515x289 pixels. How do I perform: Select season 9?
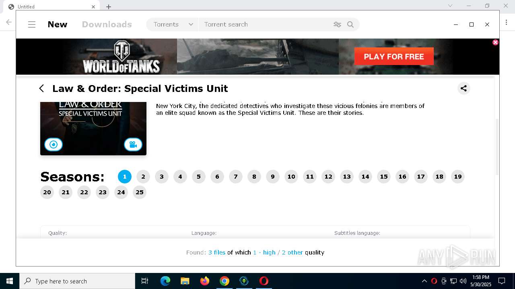(273, 177)
